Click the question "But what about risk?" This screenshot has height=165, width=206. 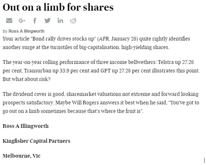coord(23,80)
